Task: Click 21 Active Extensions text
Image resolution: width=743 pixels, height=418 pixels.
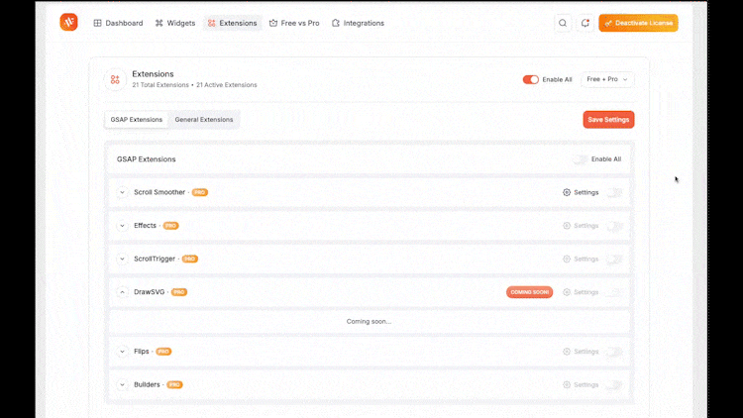Action: click(x=227, y=85)
